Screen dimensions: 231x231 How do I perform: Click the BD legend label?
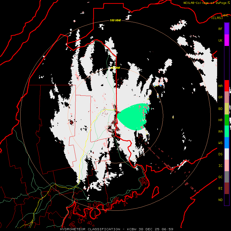tap(220, 109)
